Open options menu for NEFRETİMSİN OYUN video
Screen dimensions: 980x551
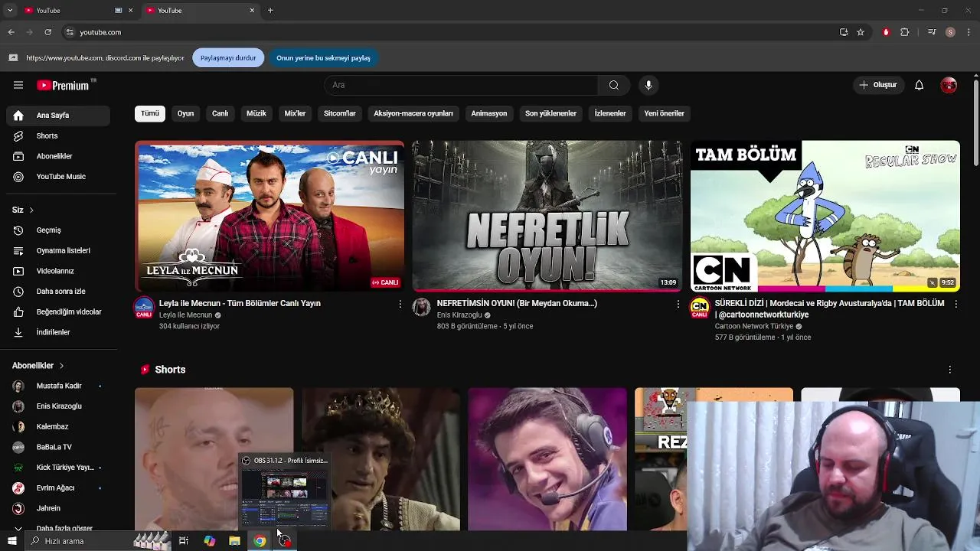[x=678, y=304]
